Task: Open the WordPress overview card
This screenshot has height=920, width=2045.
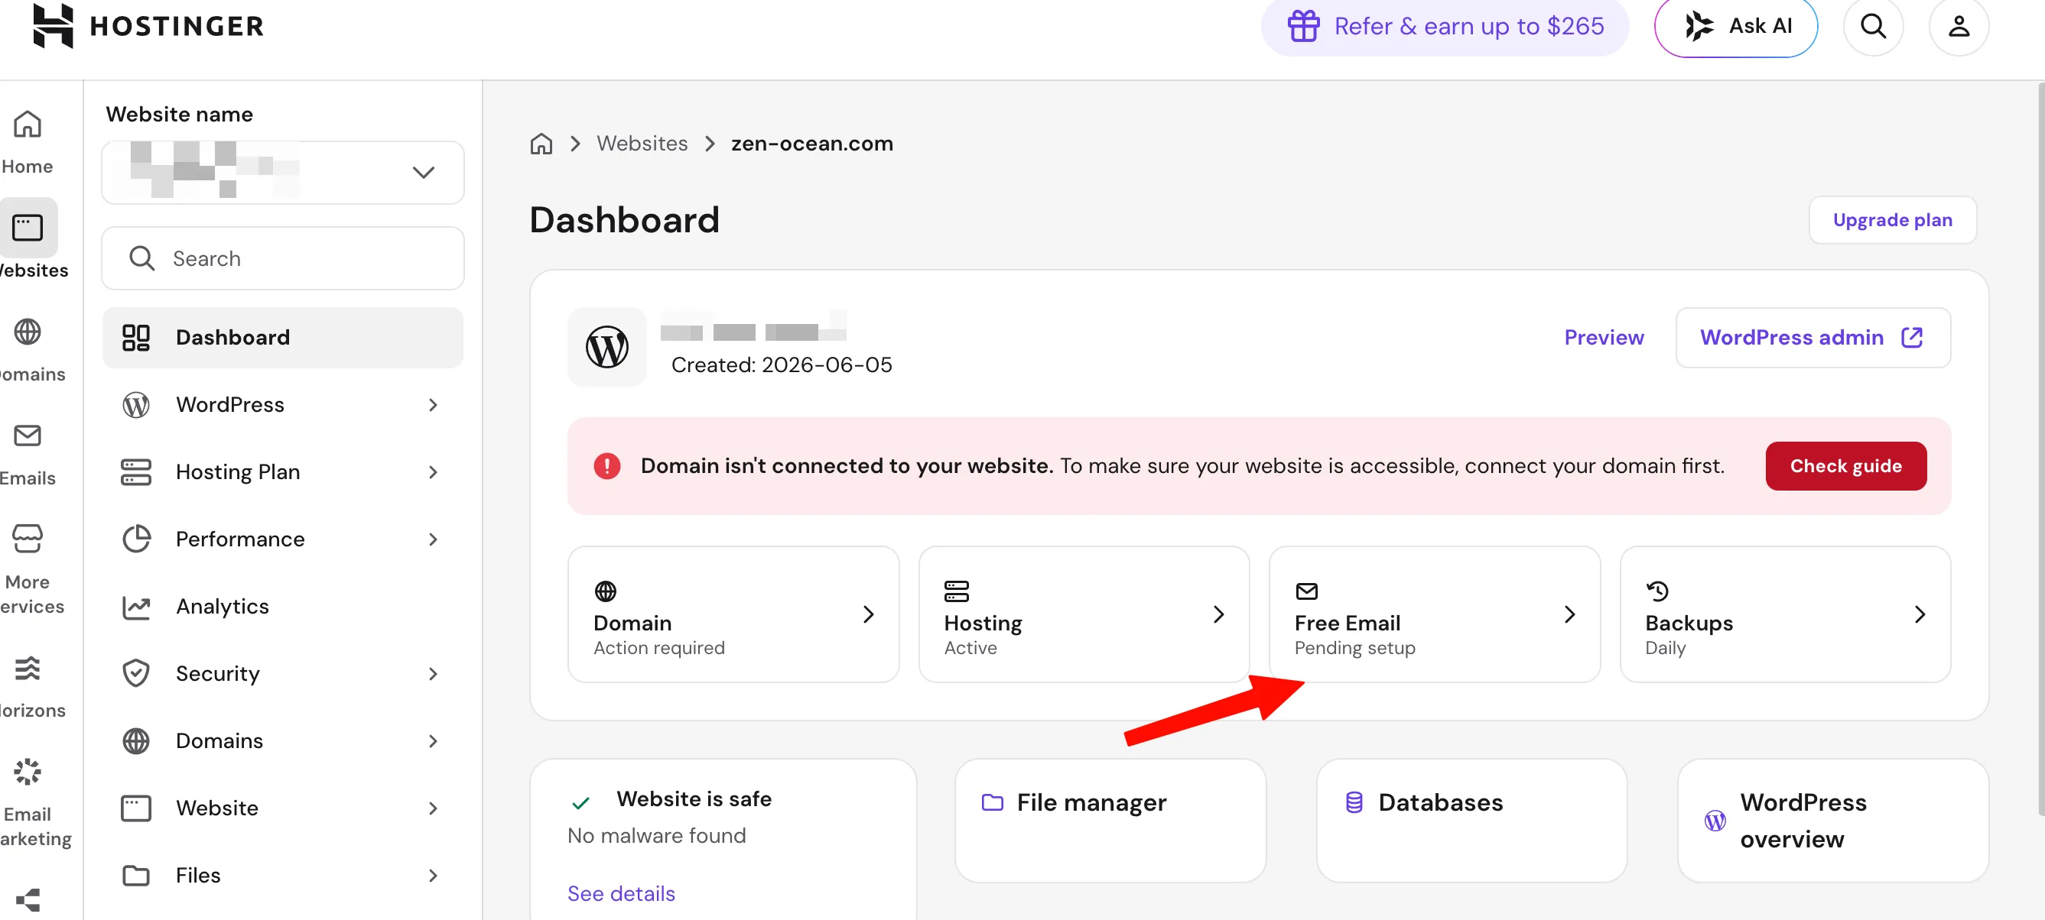Action: point(1832,820)
